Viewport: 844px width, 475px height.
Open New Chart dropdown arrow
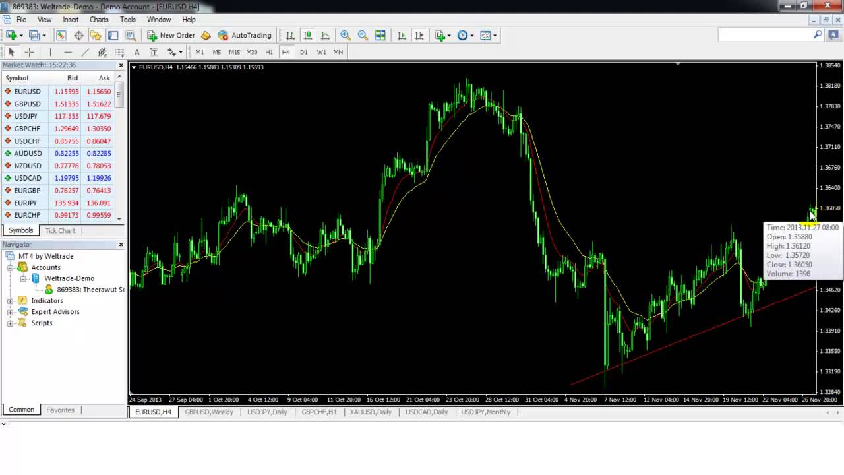click(21, 35)
